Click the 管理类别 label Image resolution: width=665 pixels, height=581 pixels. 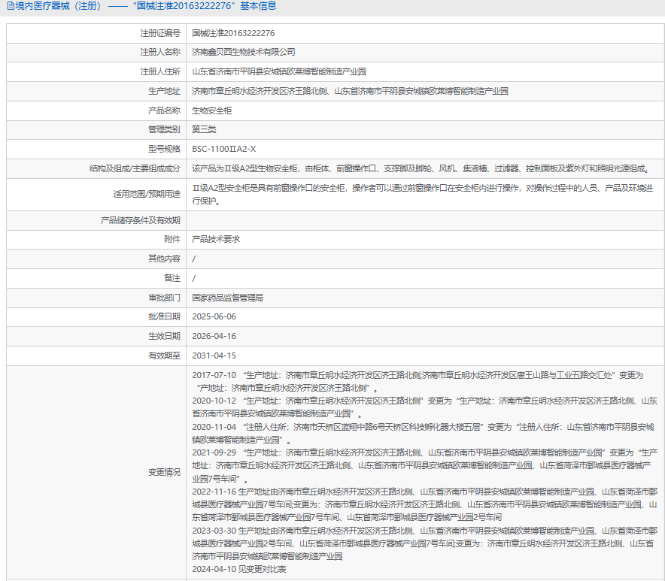click(164, 130)
